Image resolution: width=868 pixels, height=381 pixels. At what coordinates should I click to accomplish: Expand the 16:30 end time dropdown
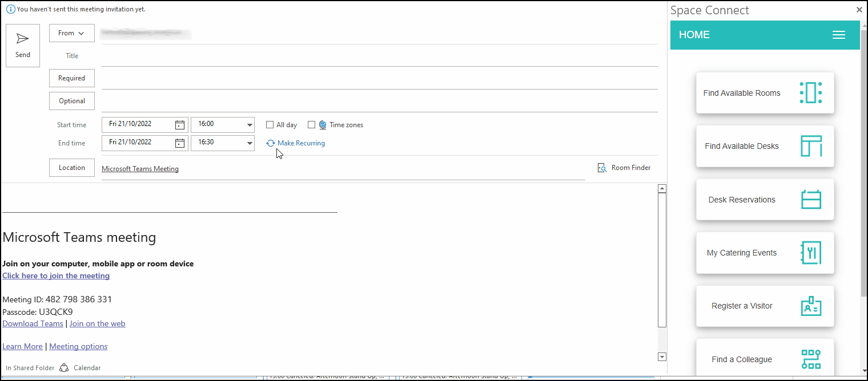[x=250, y=143]
